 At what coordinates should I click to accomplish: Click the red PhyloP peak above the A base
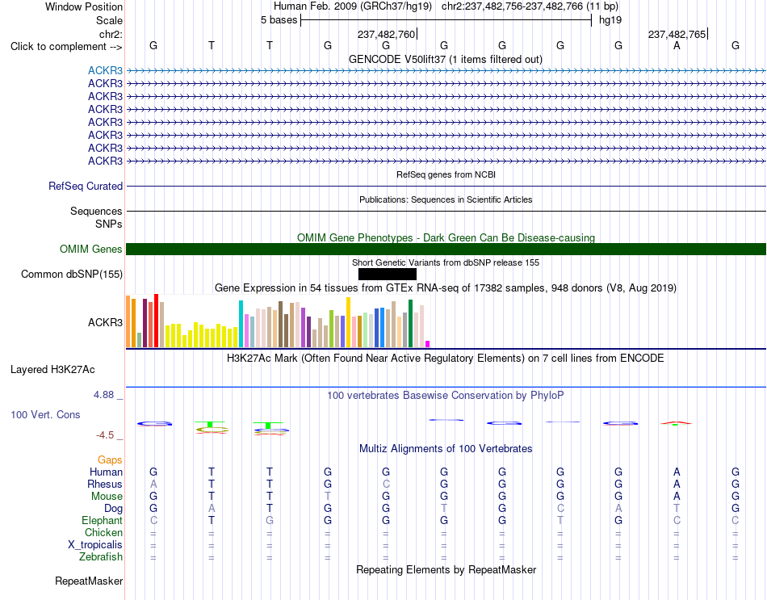tap(676, 422)
